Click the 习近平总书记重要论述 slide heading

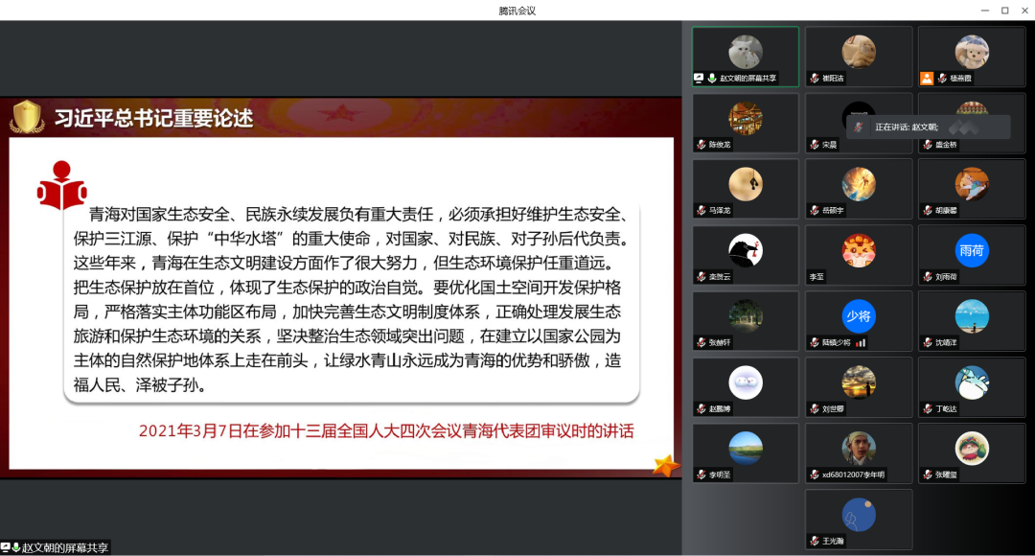(153, 118)
